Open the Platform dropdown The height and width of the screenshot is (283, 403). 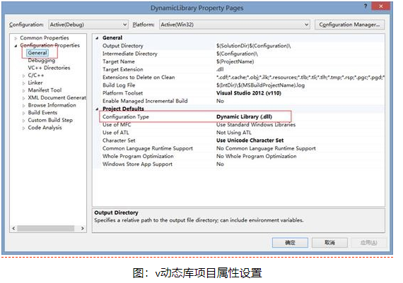[x=235, y=25]
